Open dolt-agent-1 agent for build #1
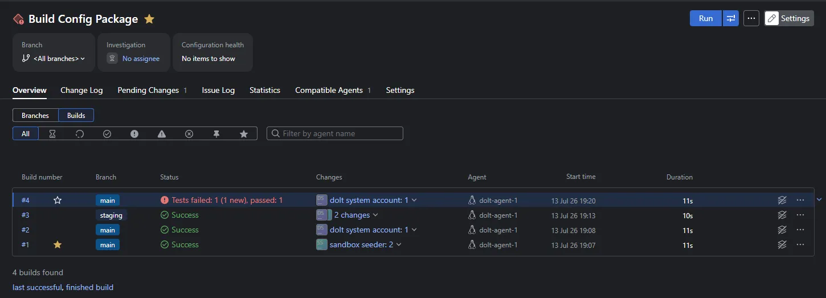Screen dimensions: 826x298 [498, 245]
